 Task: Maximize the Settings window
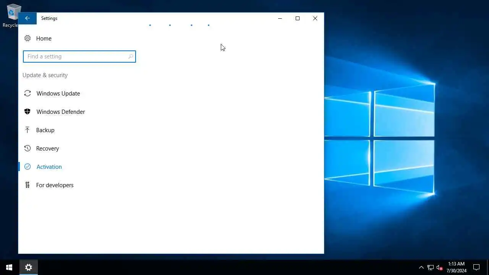coord(298,18)
